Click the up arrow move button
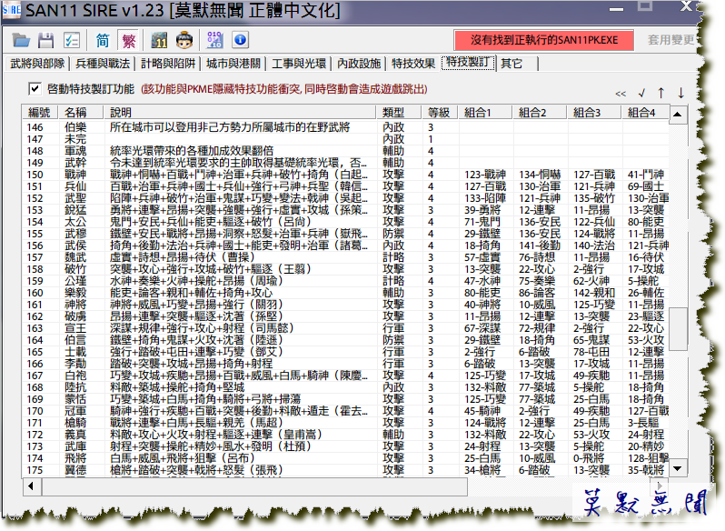 click(660, 93)
